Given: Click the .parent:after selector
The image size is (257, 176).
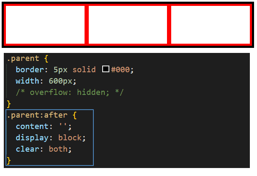Looking at the screenshot, I should 37,115.
